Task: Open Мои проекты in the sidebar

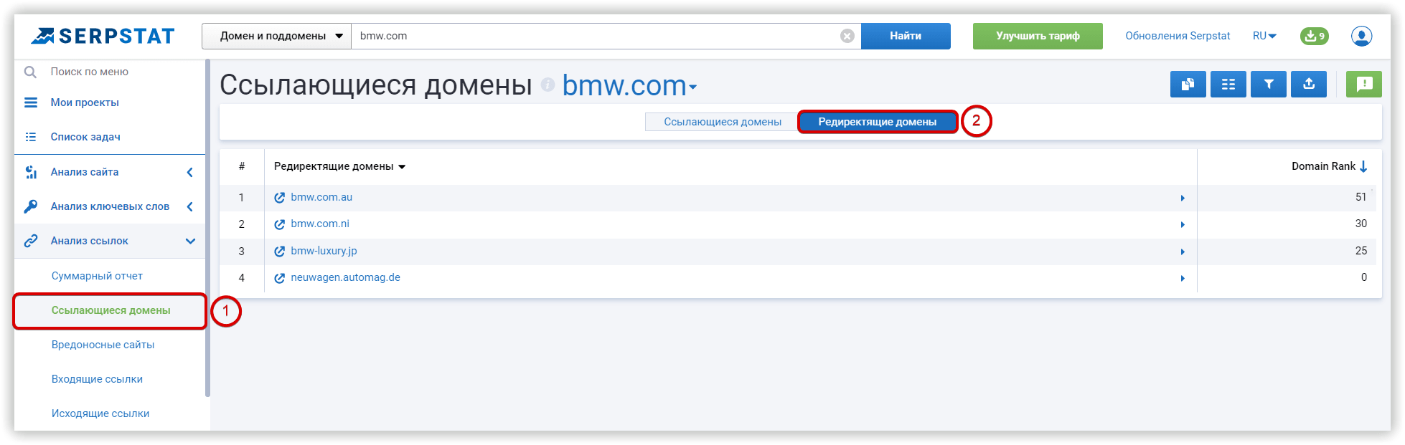Action: coord(85,102)
